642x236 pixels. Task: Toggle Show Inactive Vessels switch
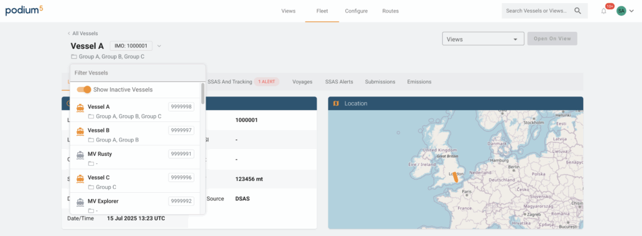84,90
